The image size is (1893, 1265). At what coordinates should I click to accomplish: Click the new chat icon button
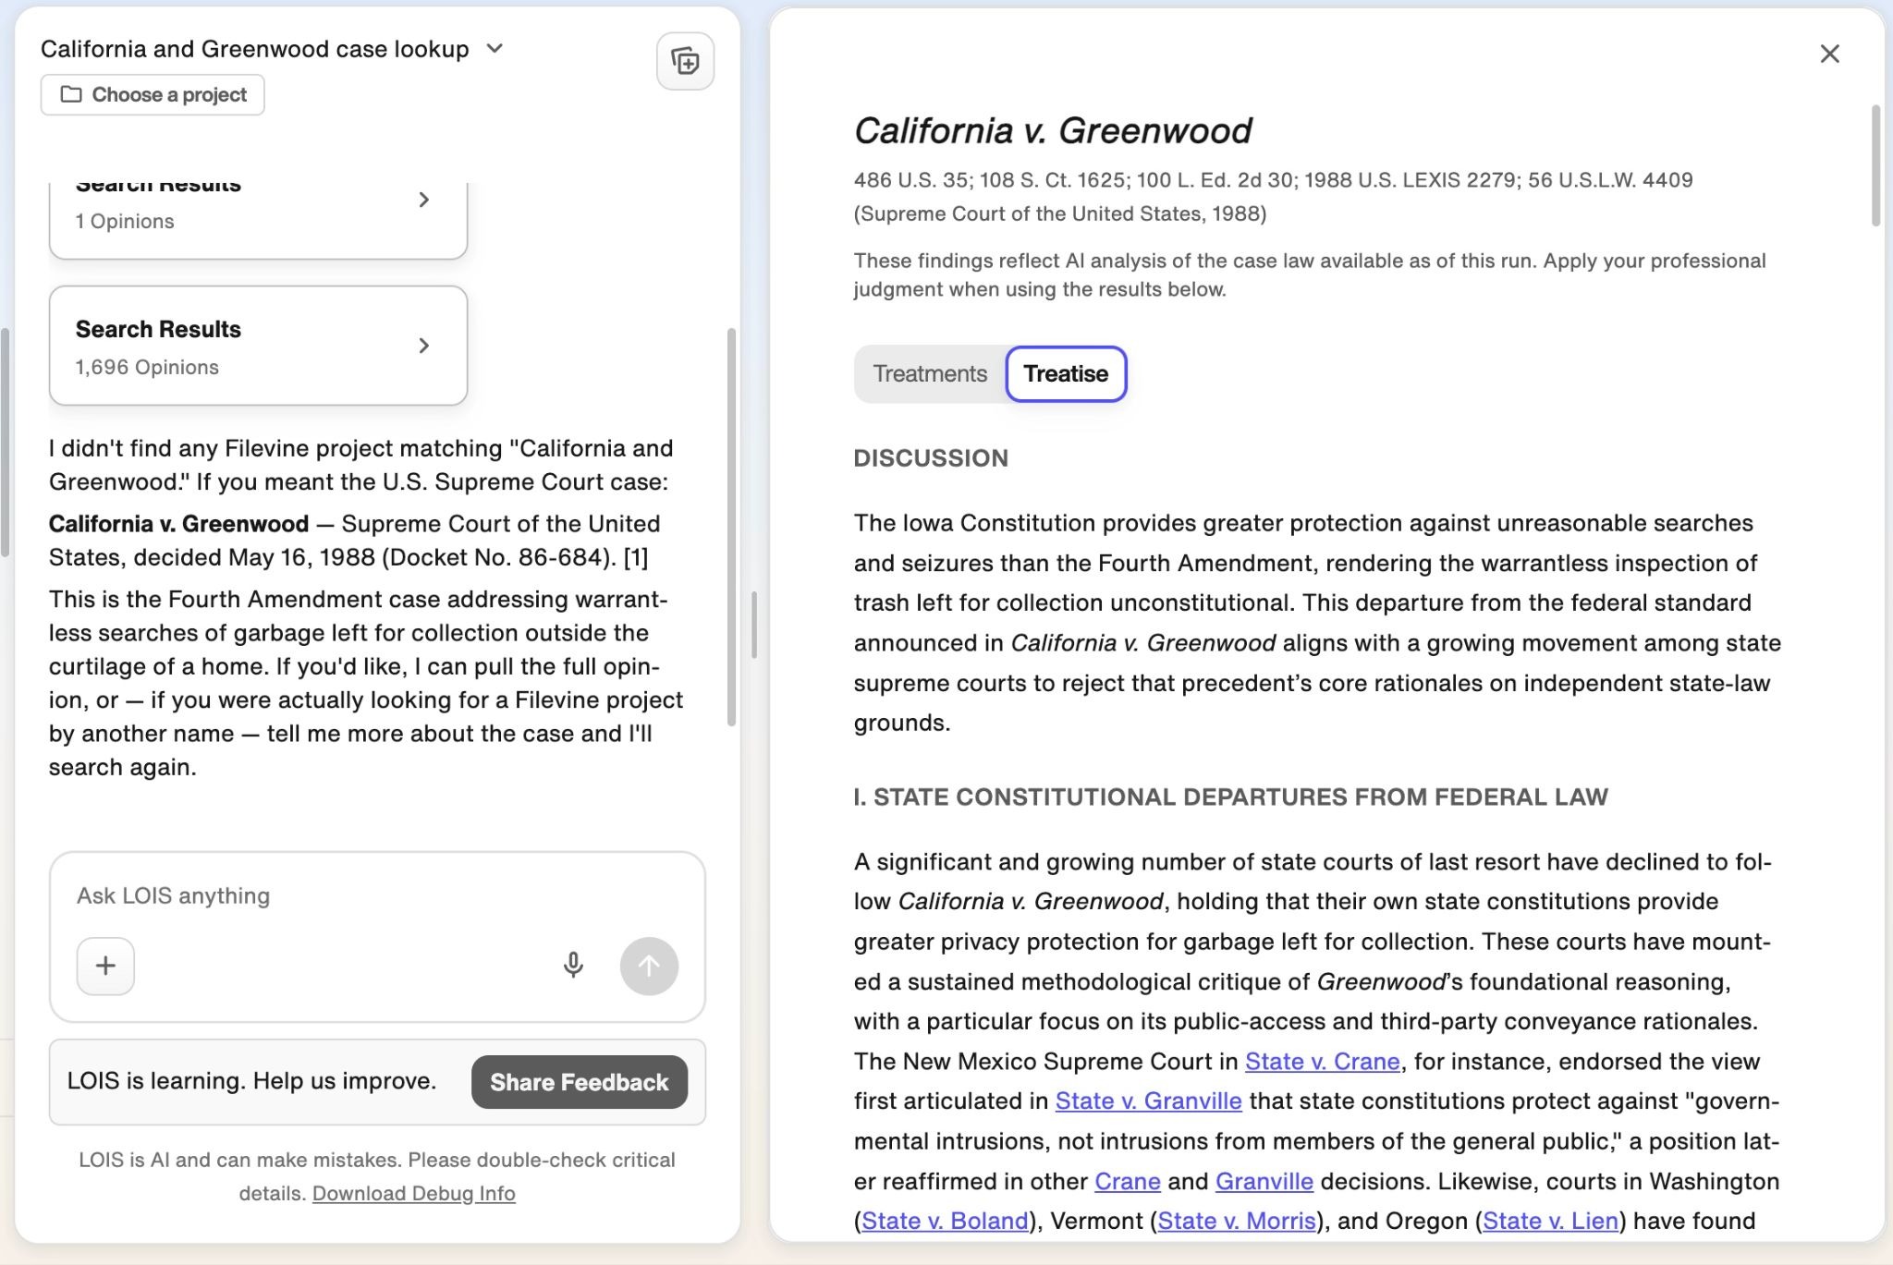(x=685, y=62)
